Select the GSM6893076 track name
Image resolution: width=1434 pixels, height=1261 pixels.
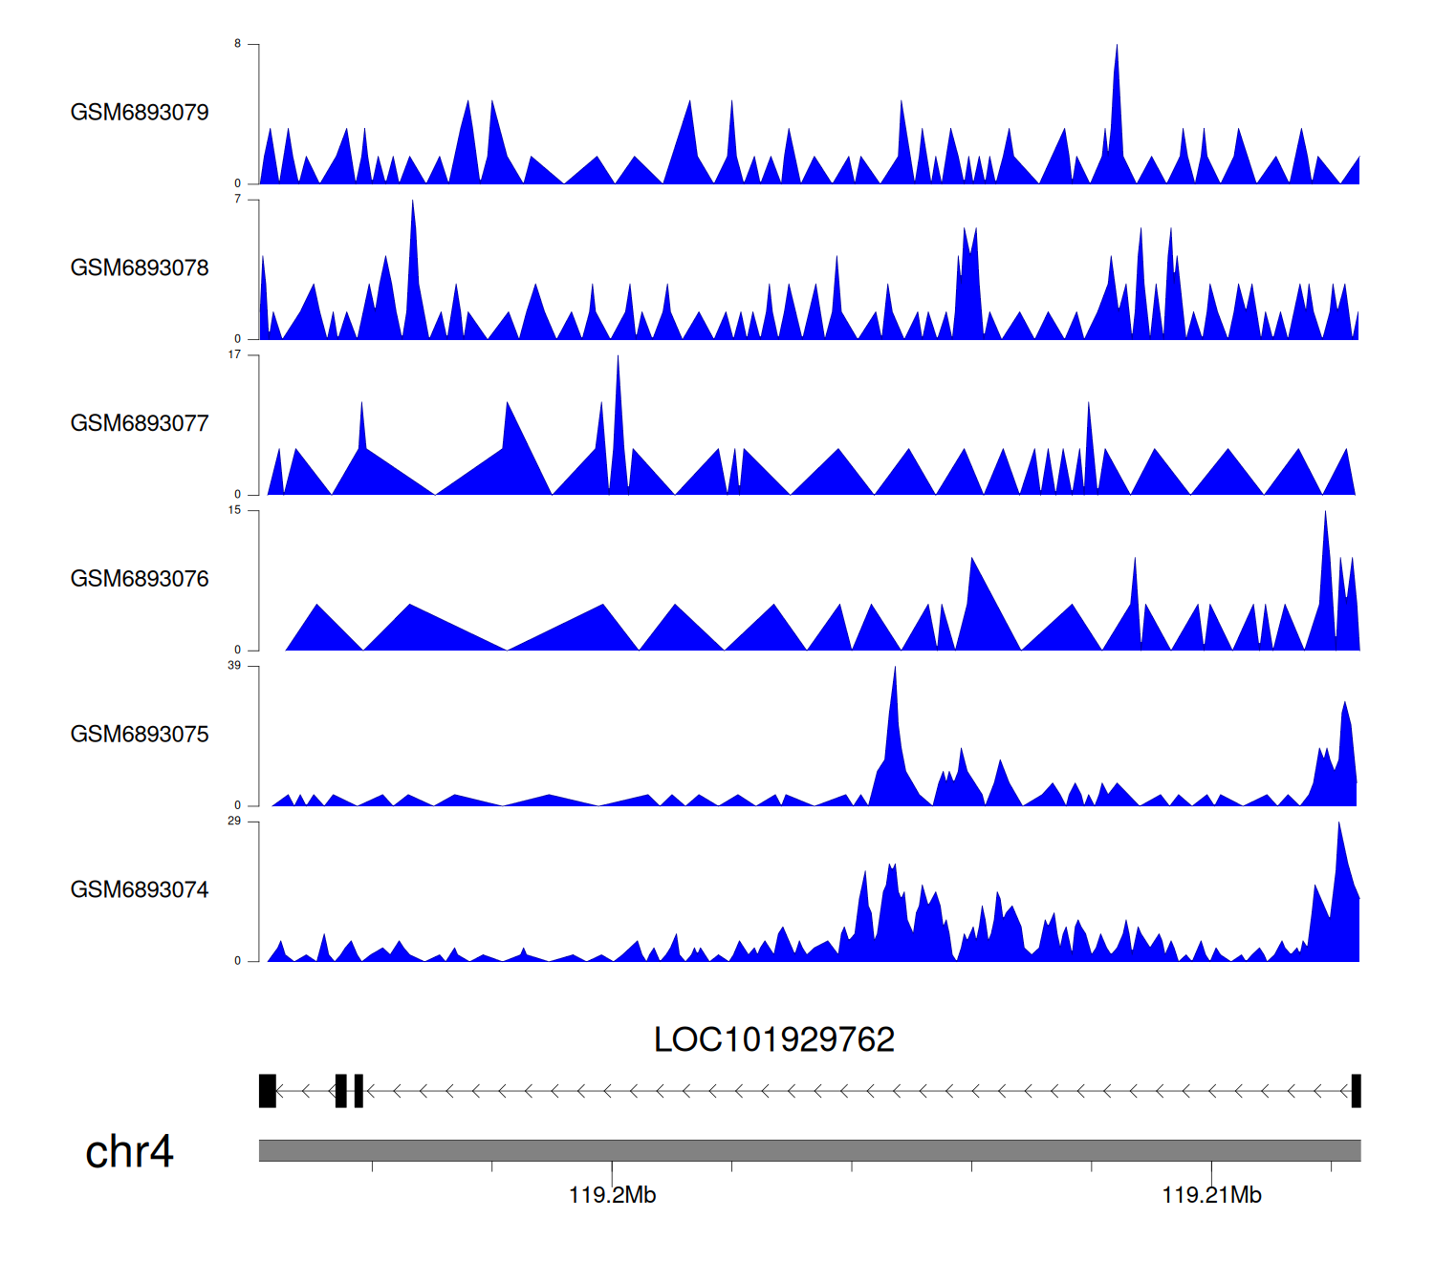140,579
